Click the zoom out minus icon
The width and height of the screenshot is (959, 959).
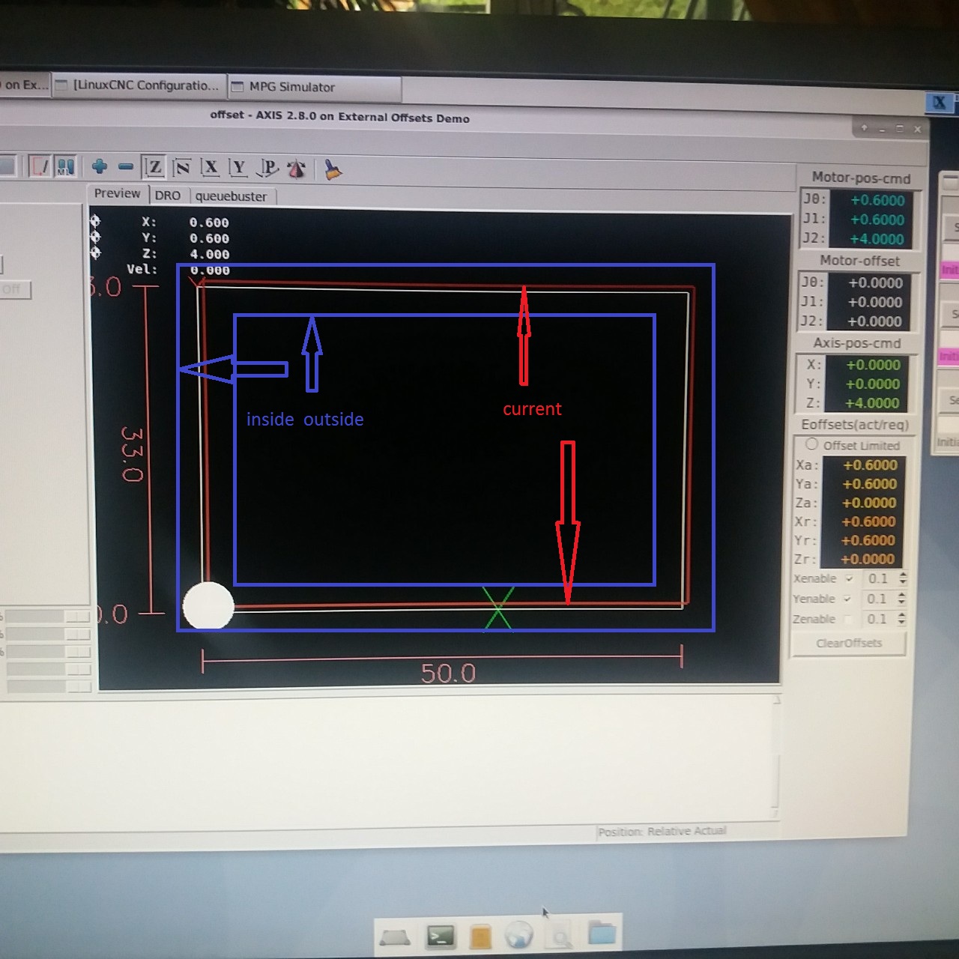point(126,166)
